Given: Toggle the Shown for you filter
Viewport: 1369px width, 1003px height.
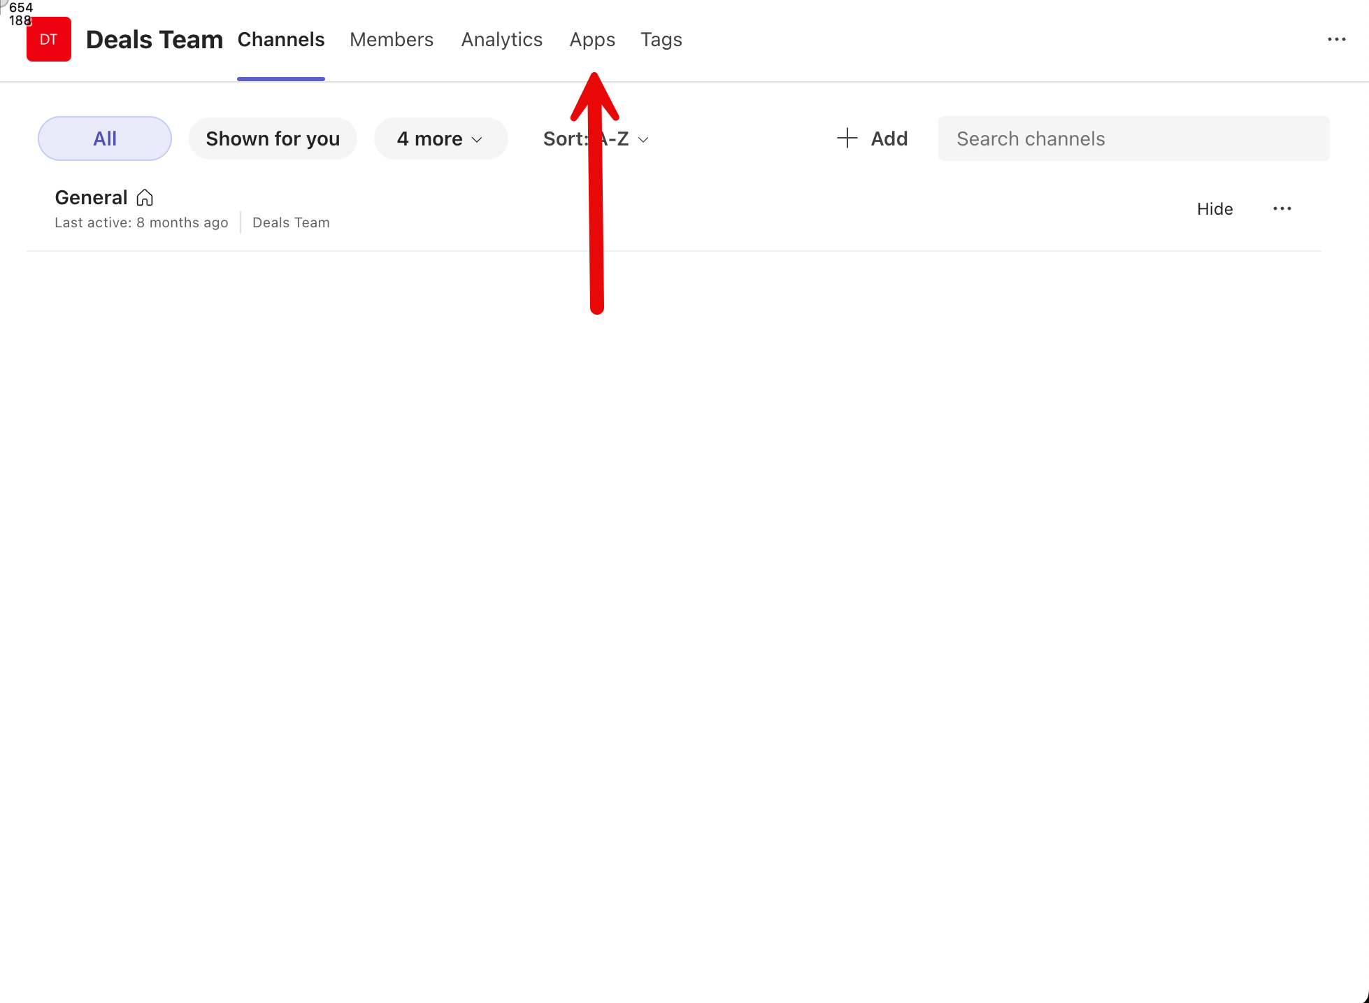Looking at the screenshot, I should click(273, 138).
